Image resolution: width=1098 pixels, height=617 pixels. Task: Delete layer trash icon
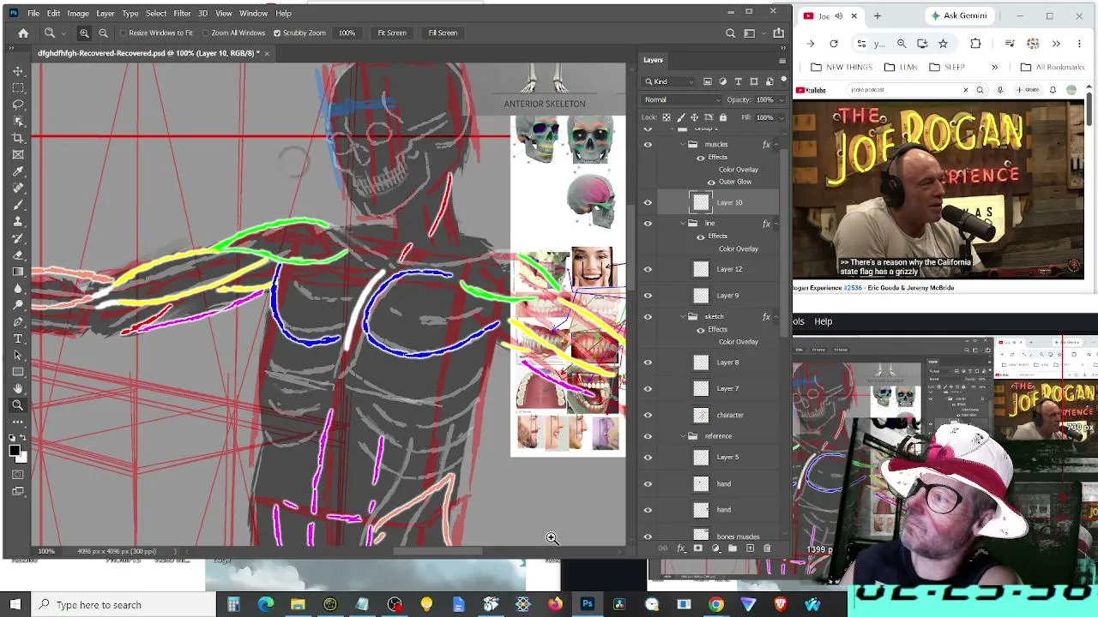pos(767,548)
